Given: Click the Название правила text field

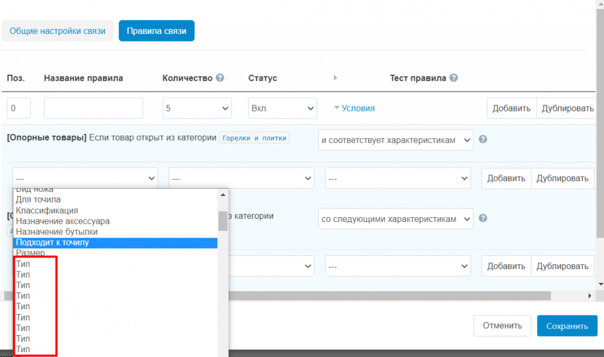Looking at the screenshot, I should pyautogui.click(x=93, y=109).
